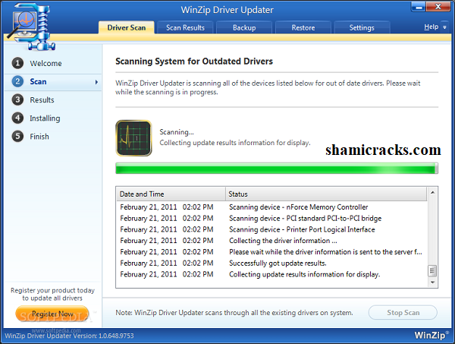
Task: Click the step 3 number badge
Action: click(17, 99)
